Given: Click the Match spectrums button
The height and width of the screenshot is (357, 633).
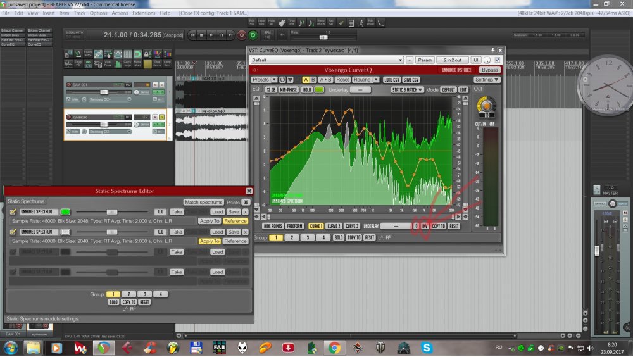Looking at the screenshot, I should click(x=203, y=202).
